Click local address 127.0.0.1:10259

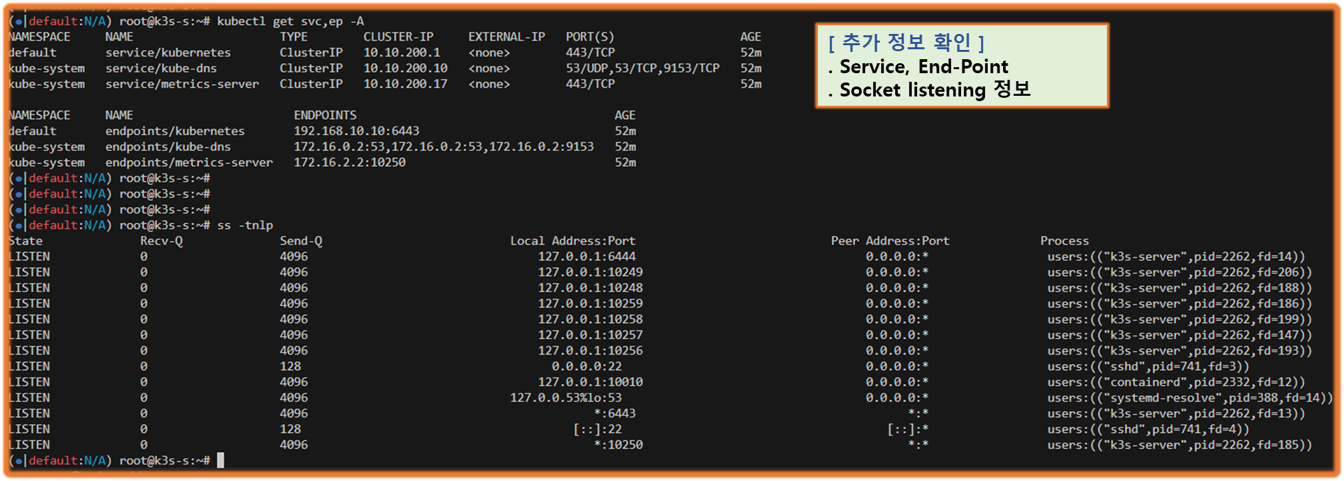click(590, 304)
